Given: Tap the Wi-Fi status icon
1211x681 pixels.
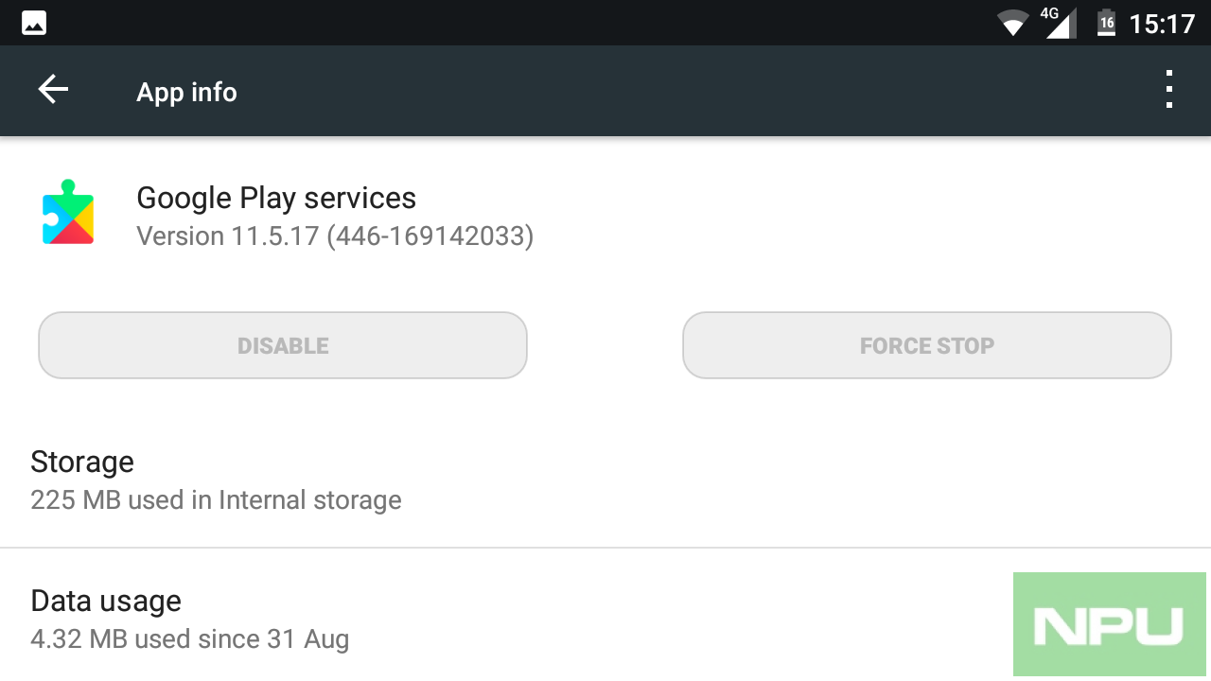Looking at the screenshot, I should pyautogui.click(x=1013, y=23).
